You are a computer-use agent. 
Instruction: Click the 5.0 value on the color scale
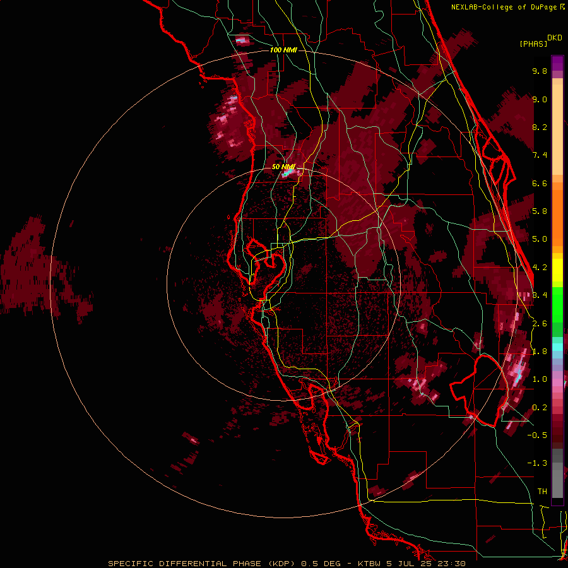(540, 239)
